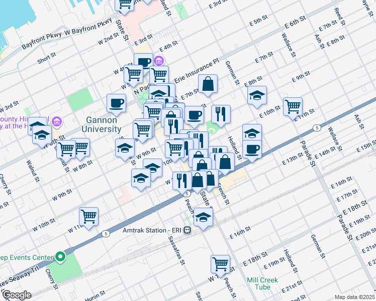Click the Map data ©2025 attribution

click(355, 297)
